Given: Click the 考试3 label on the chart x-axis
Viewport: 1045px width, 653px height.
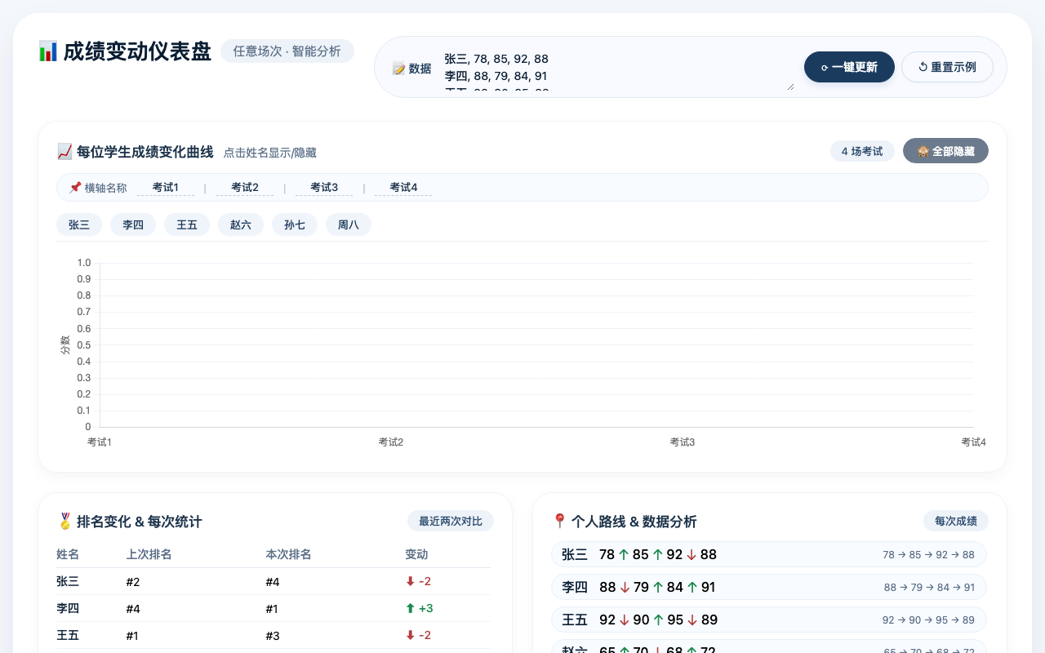Looking at the screenshot, I should pyautogui.click(x=683, y=442).
